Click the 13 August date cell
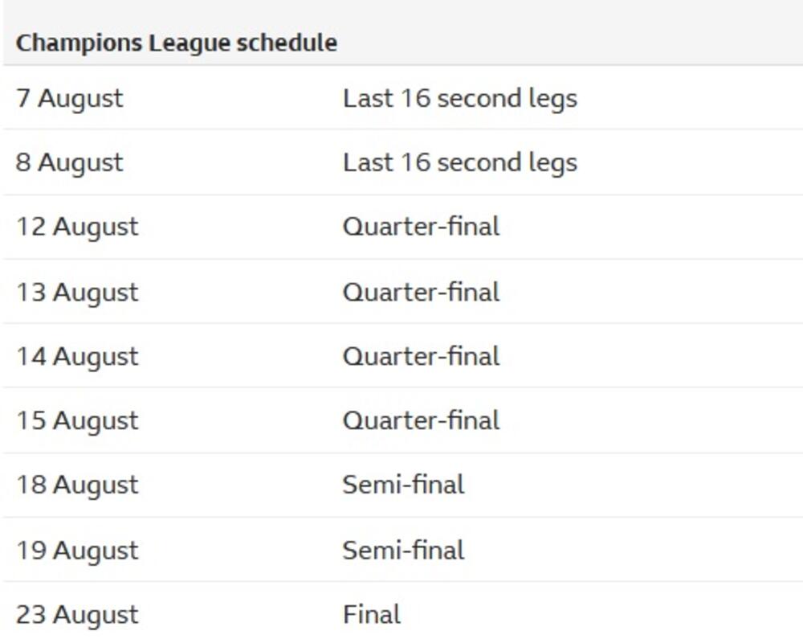The width and height of the screenshot is (803, 643). pos(77,292)
